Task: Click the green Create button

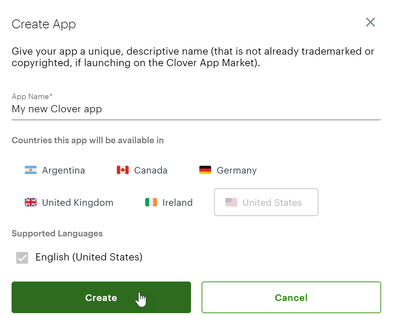Action: point(101,297)
